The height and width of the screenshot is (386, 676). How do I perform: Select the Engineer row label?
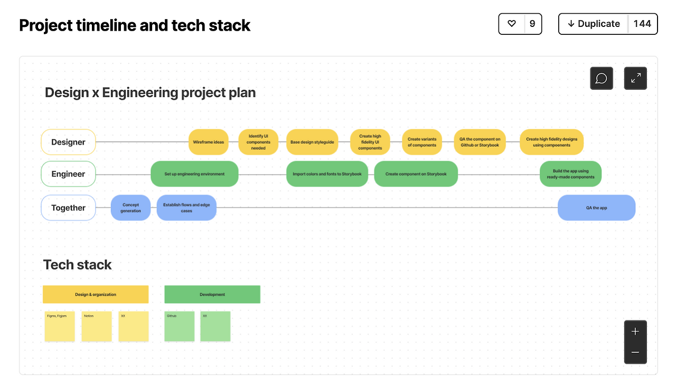click(68, 174)
